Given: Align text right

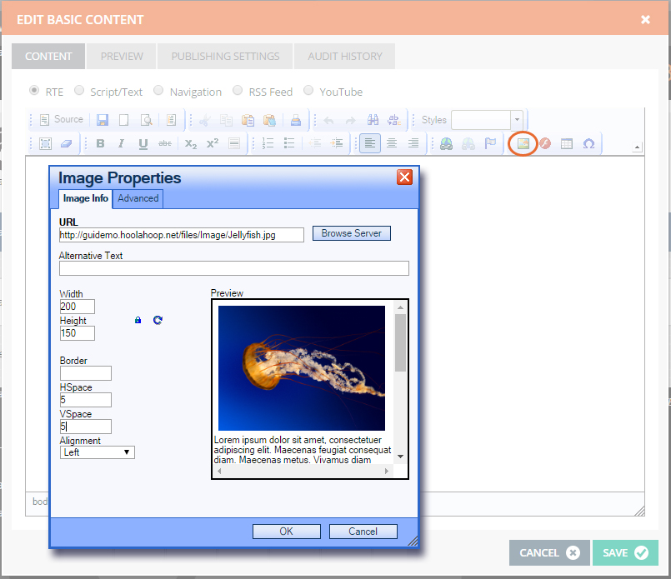Looking at the screenshot, I should click(413, 143).
